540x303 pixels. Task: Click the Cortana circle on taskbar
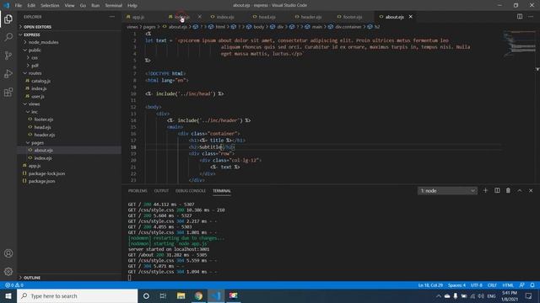pos(146,295)
